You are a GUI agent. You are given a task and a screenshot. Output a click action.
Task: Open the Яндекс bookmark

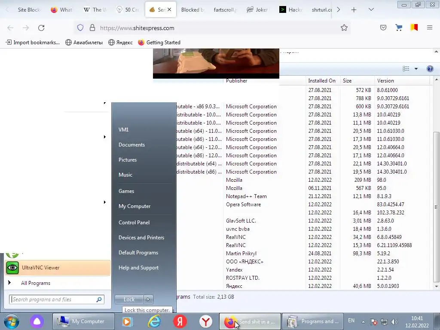[x=121, y=43]
